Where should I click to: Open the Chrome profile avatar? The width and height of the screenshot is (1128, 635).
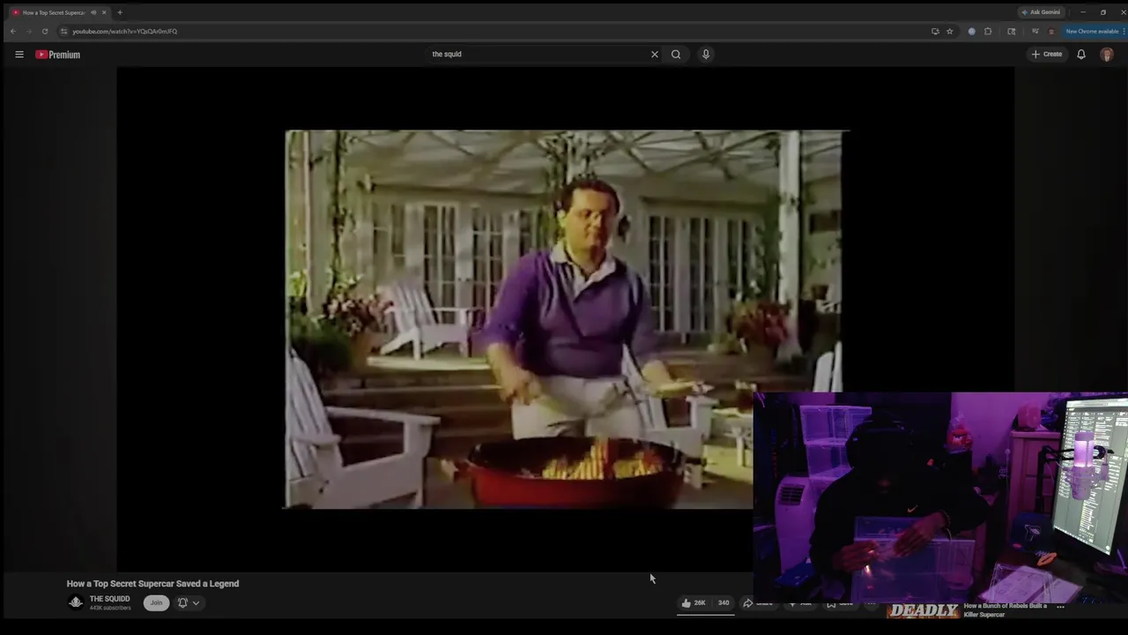pos(1050,32)
